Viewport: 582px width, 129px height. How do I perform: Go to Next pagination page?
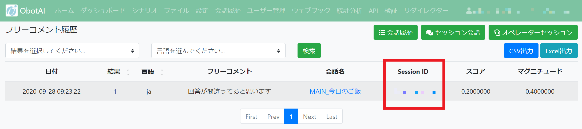coord(310,117)
